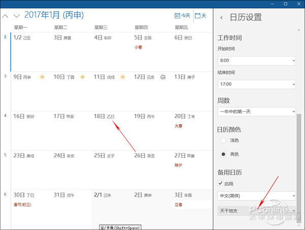Select the 24日 辛亥 day cell

[x=72, y=170]
